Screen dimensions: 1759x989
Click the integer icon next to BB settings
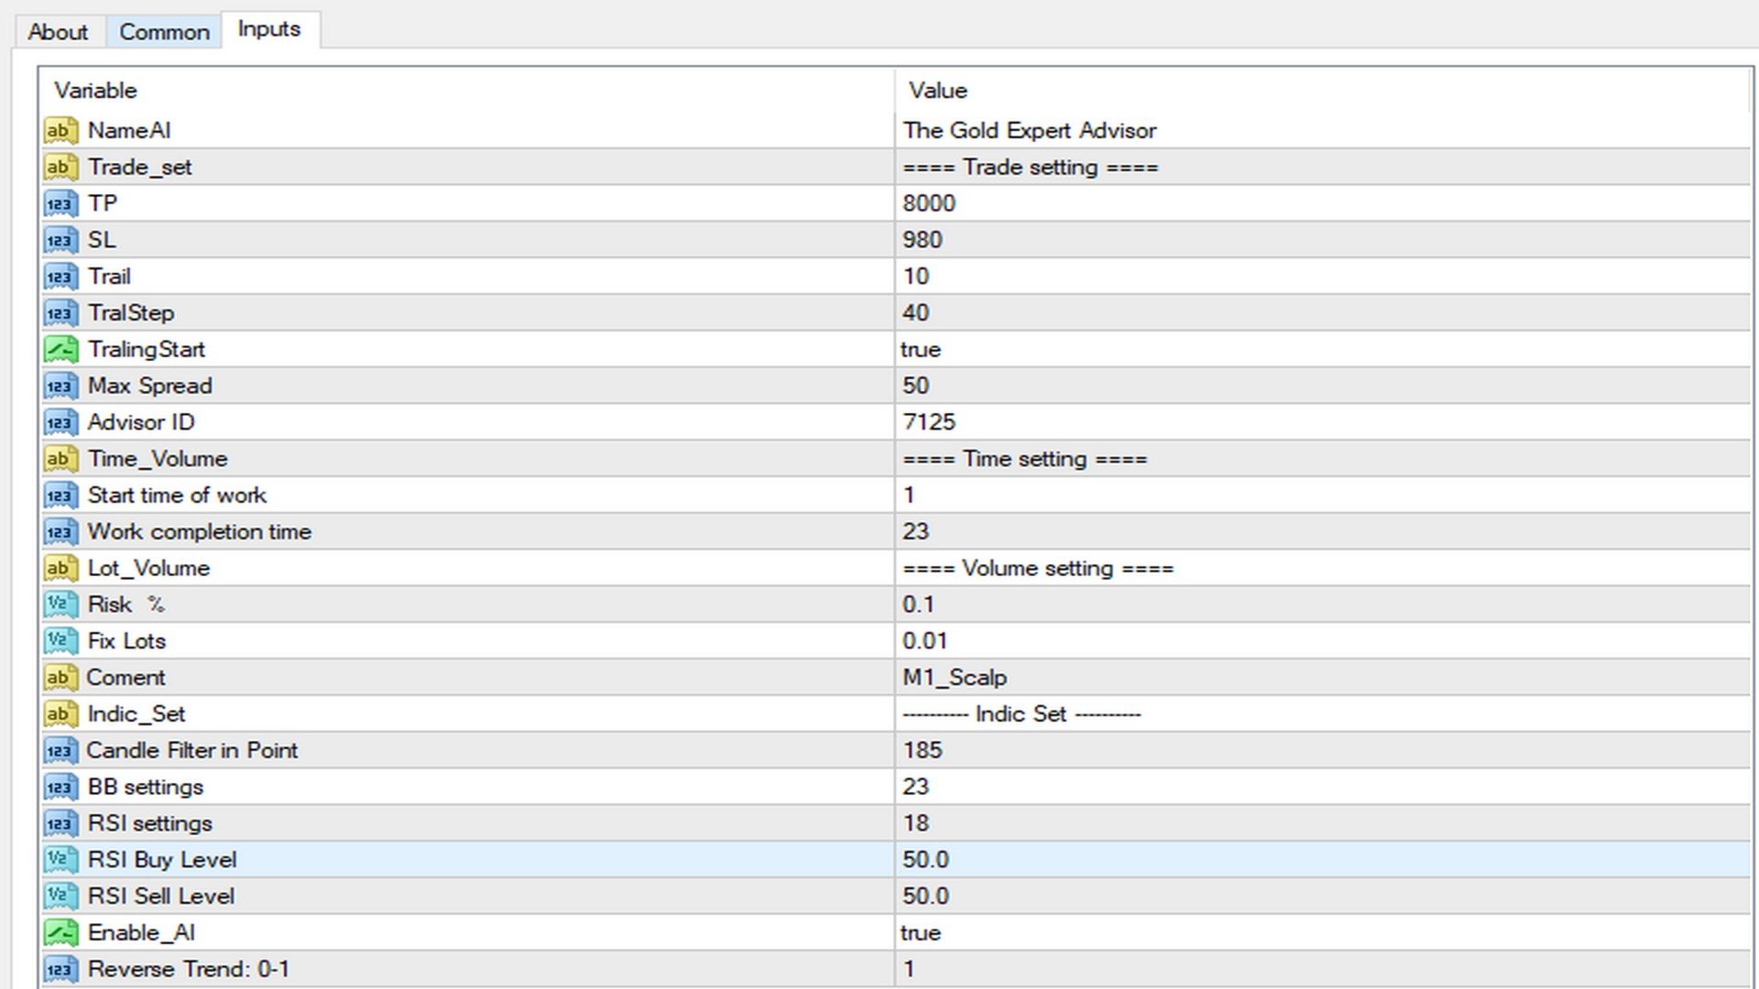(60, 787)
